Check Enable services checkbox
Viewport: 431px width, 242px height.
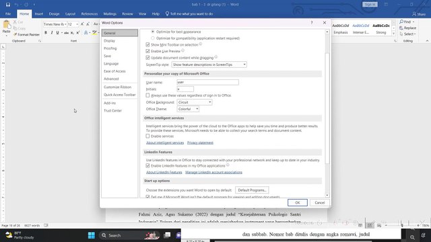[x=147, y=136]
